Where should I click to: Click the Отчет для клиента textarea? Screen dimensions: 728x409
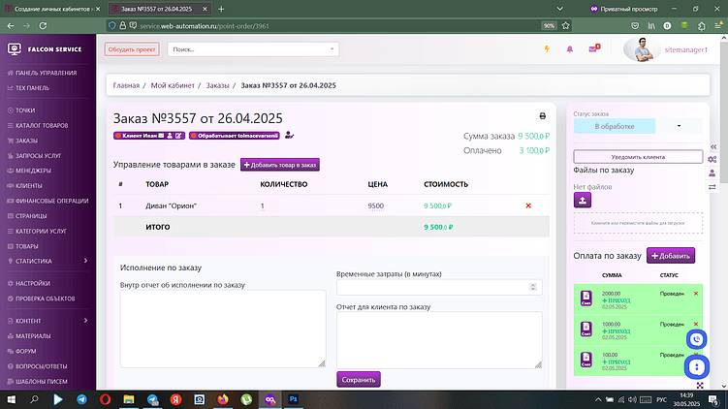(439, 340)
